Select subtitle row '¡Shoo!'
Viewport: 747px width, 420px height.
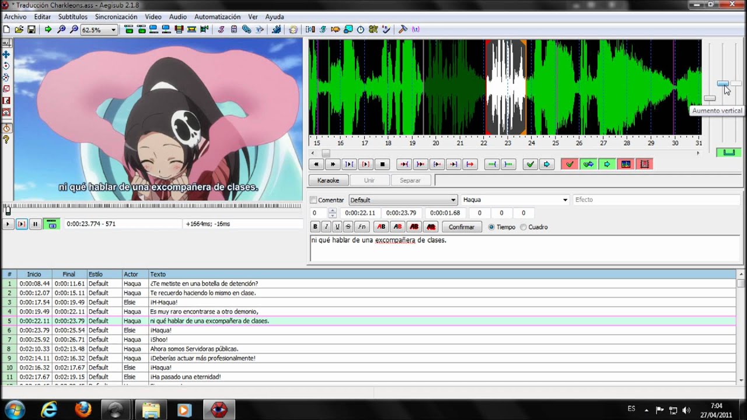(x=369, y=339)
